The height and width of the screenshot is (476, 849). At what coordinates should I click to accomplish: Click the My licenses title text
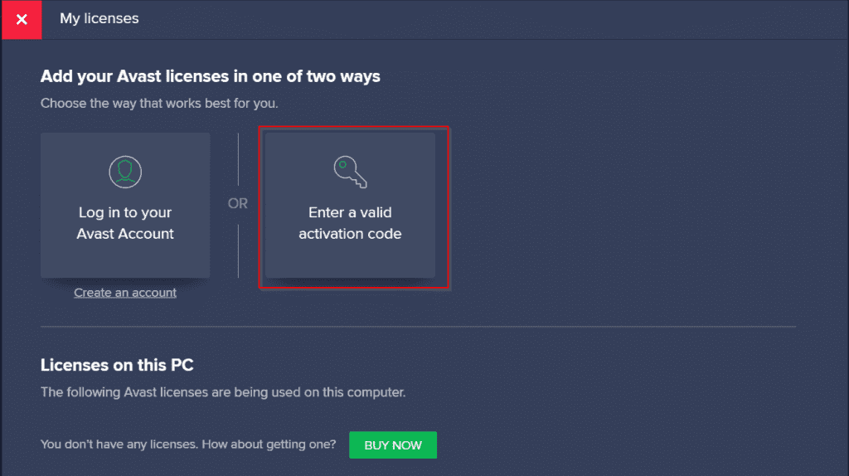(x=99, y=18)
